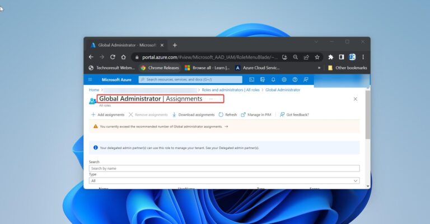Open Azure portal settings gear

(284, 79)
